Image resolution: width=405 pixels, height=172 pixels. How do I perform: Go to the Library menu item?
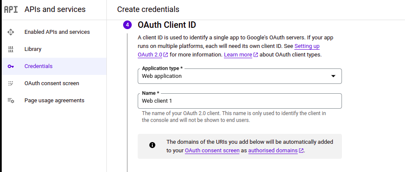(33, 49)
